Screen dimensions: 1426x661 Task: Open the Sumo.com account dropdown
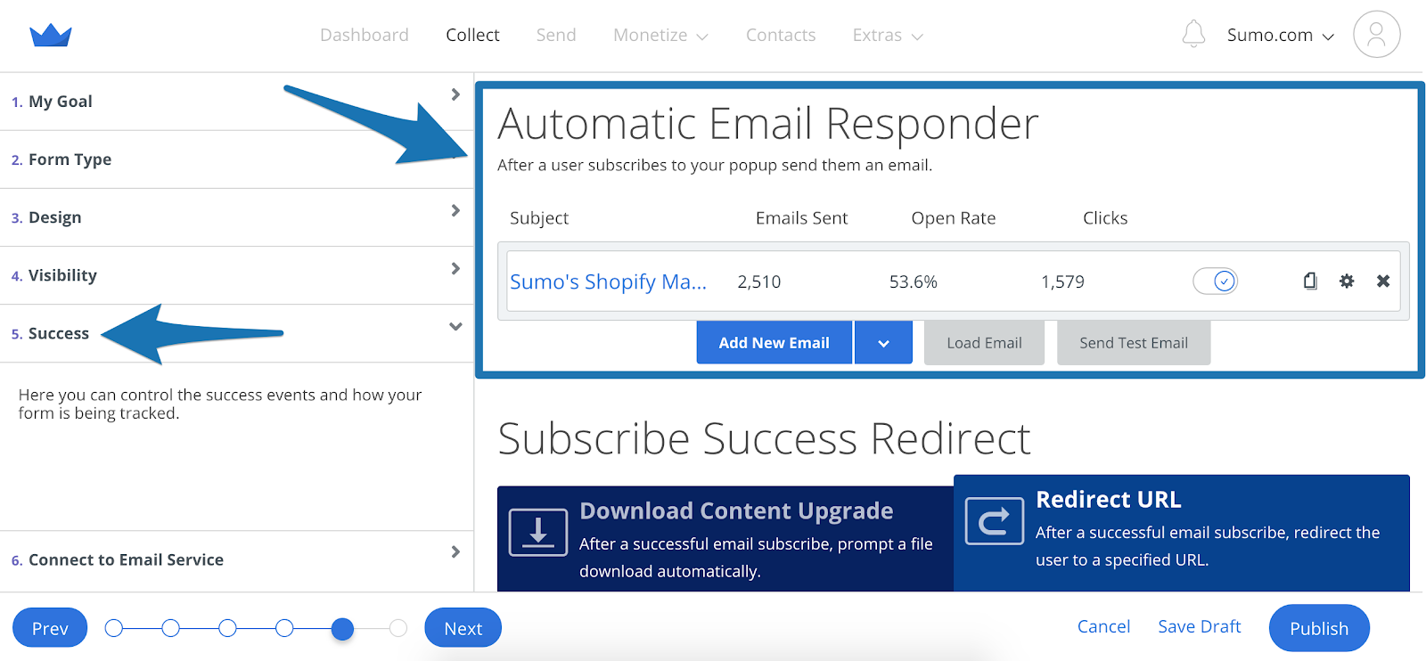pyautogui.click(x=1280, y=35)
